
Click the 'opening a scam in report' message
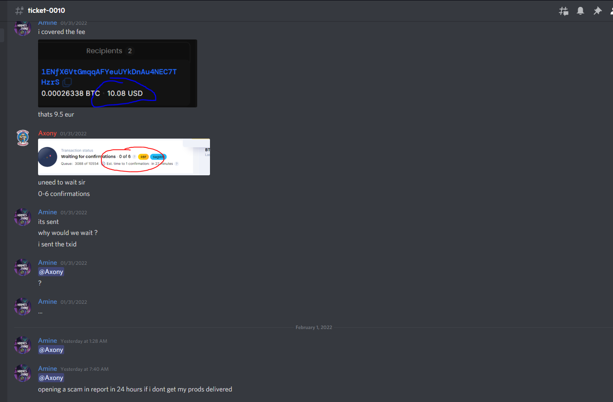[135, 389]
